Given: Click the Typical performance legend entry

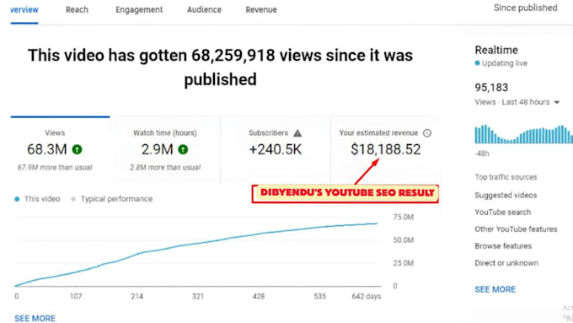Looking at the screenshot, I should pyautogui.click(x=112, y=199).
